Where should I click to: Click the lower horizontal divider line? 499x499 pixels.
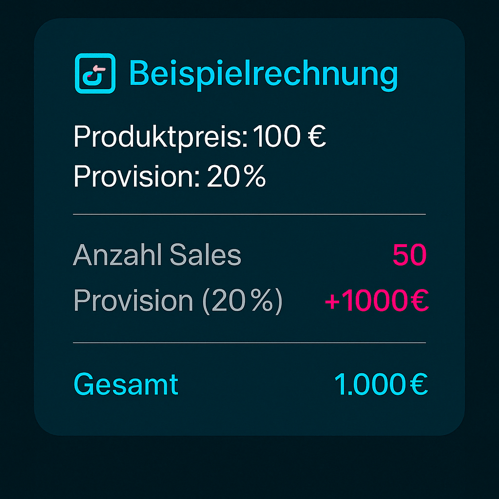(x=249, y=343)
